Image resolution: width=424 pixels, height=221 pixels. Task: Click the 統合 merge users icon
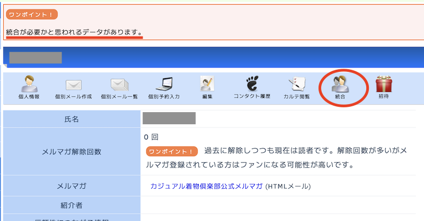(x=340, y=84)
